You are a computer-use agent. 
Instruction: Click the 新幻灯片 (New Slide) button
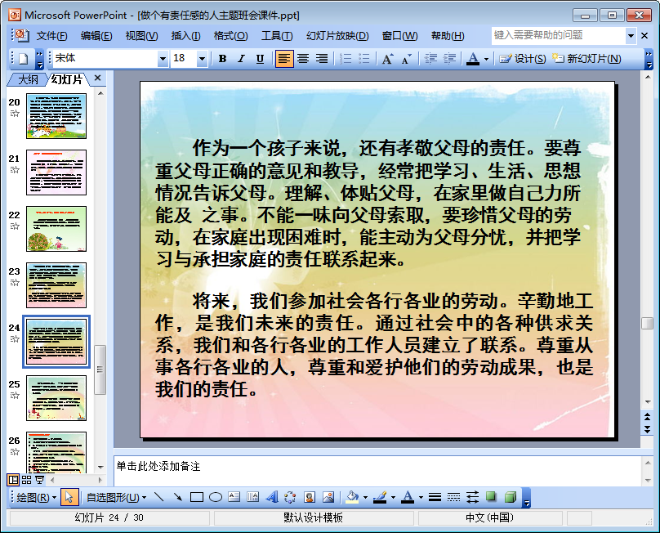(586, 59)
